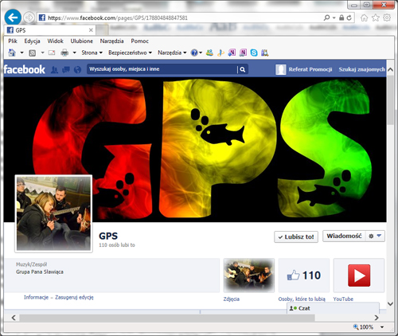Screen dimensions: 398x336
Task: Open Favorites star icon
Action: click(376, 18)
